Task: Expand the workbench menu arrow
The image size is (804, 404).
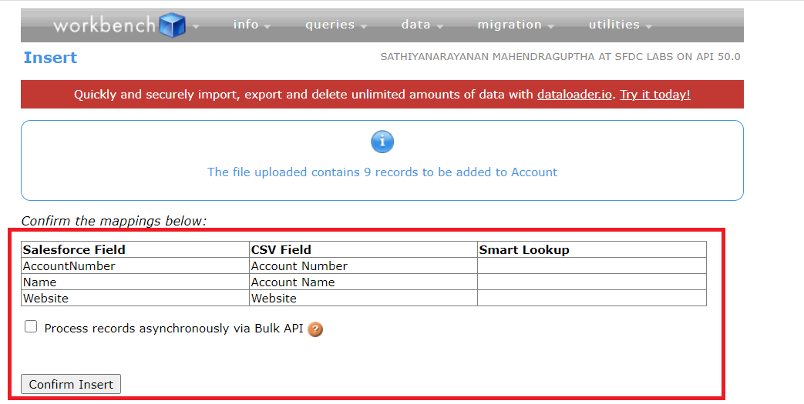Action: point(196,27)
